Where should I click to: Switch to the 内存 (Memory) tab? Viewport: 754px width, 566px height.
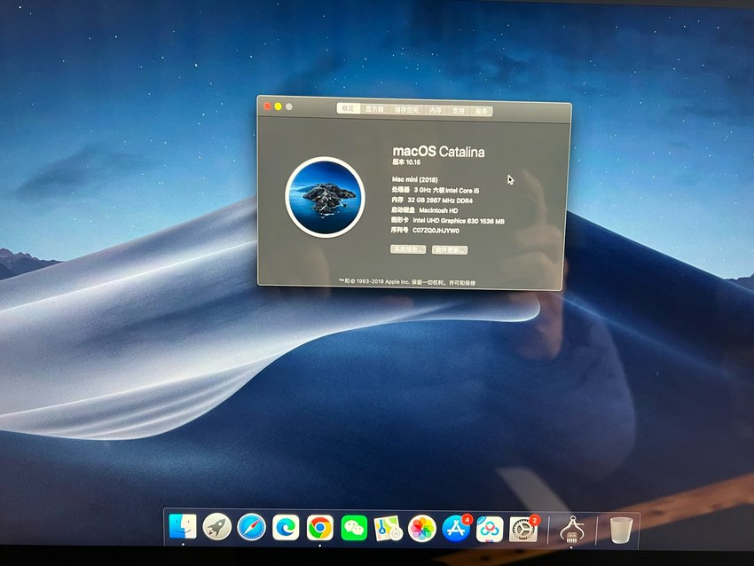tap(436, 110)
